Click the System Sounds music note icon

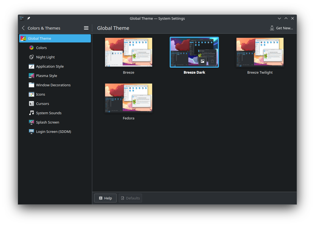31,113
